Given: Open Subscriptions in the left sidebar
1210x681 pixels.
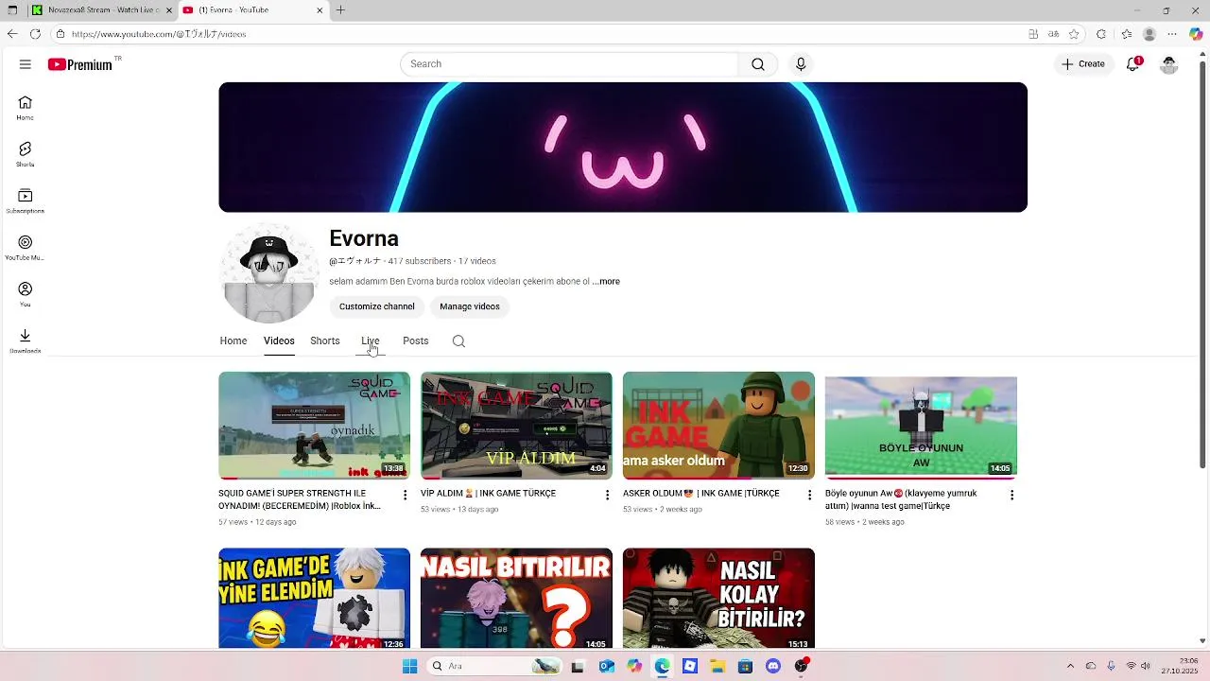Looking at the screenshot, I should (26, 201).
